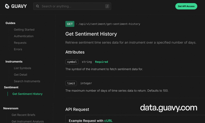
Task: Open Search Instruments page
Action: pos(27,81)
